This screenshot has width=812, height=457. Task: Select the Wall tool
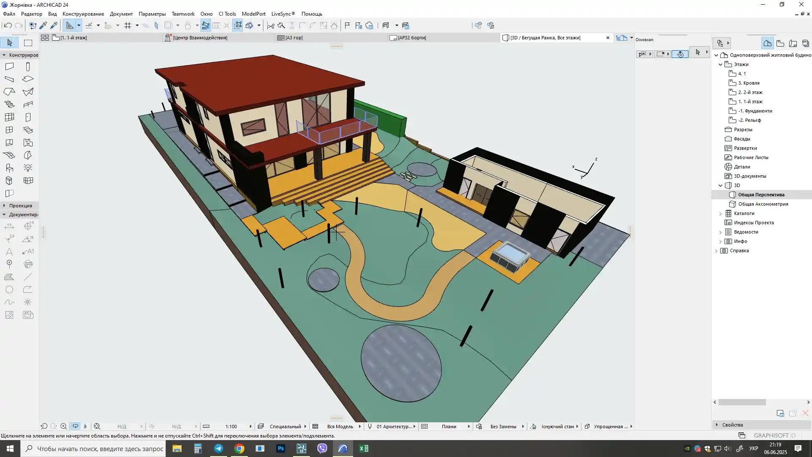click(x=9, y=66)
